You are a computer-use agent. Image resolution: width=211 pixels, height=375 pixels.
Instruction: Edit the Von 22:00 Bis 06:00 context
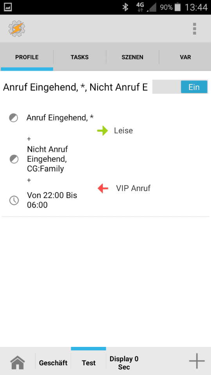click(x=52, y=200)
